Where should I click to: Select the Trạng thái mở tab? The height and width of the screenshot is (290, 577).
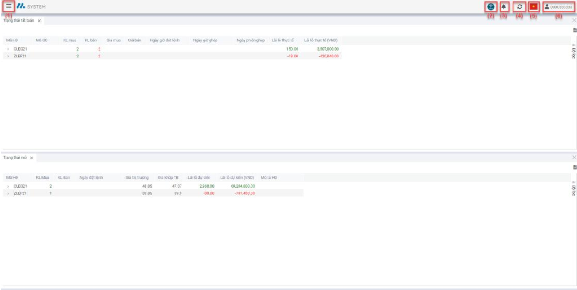pyautogui.click(x=15, y=158)
